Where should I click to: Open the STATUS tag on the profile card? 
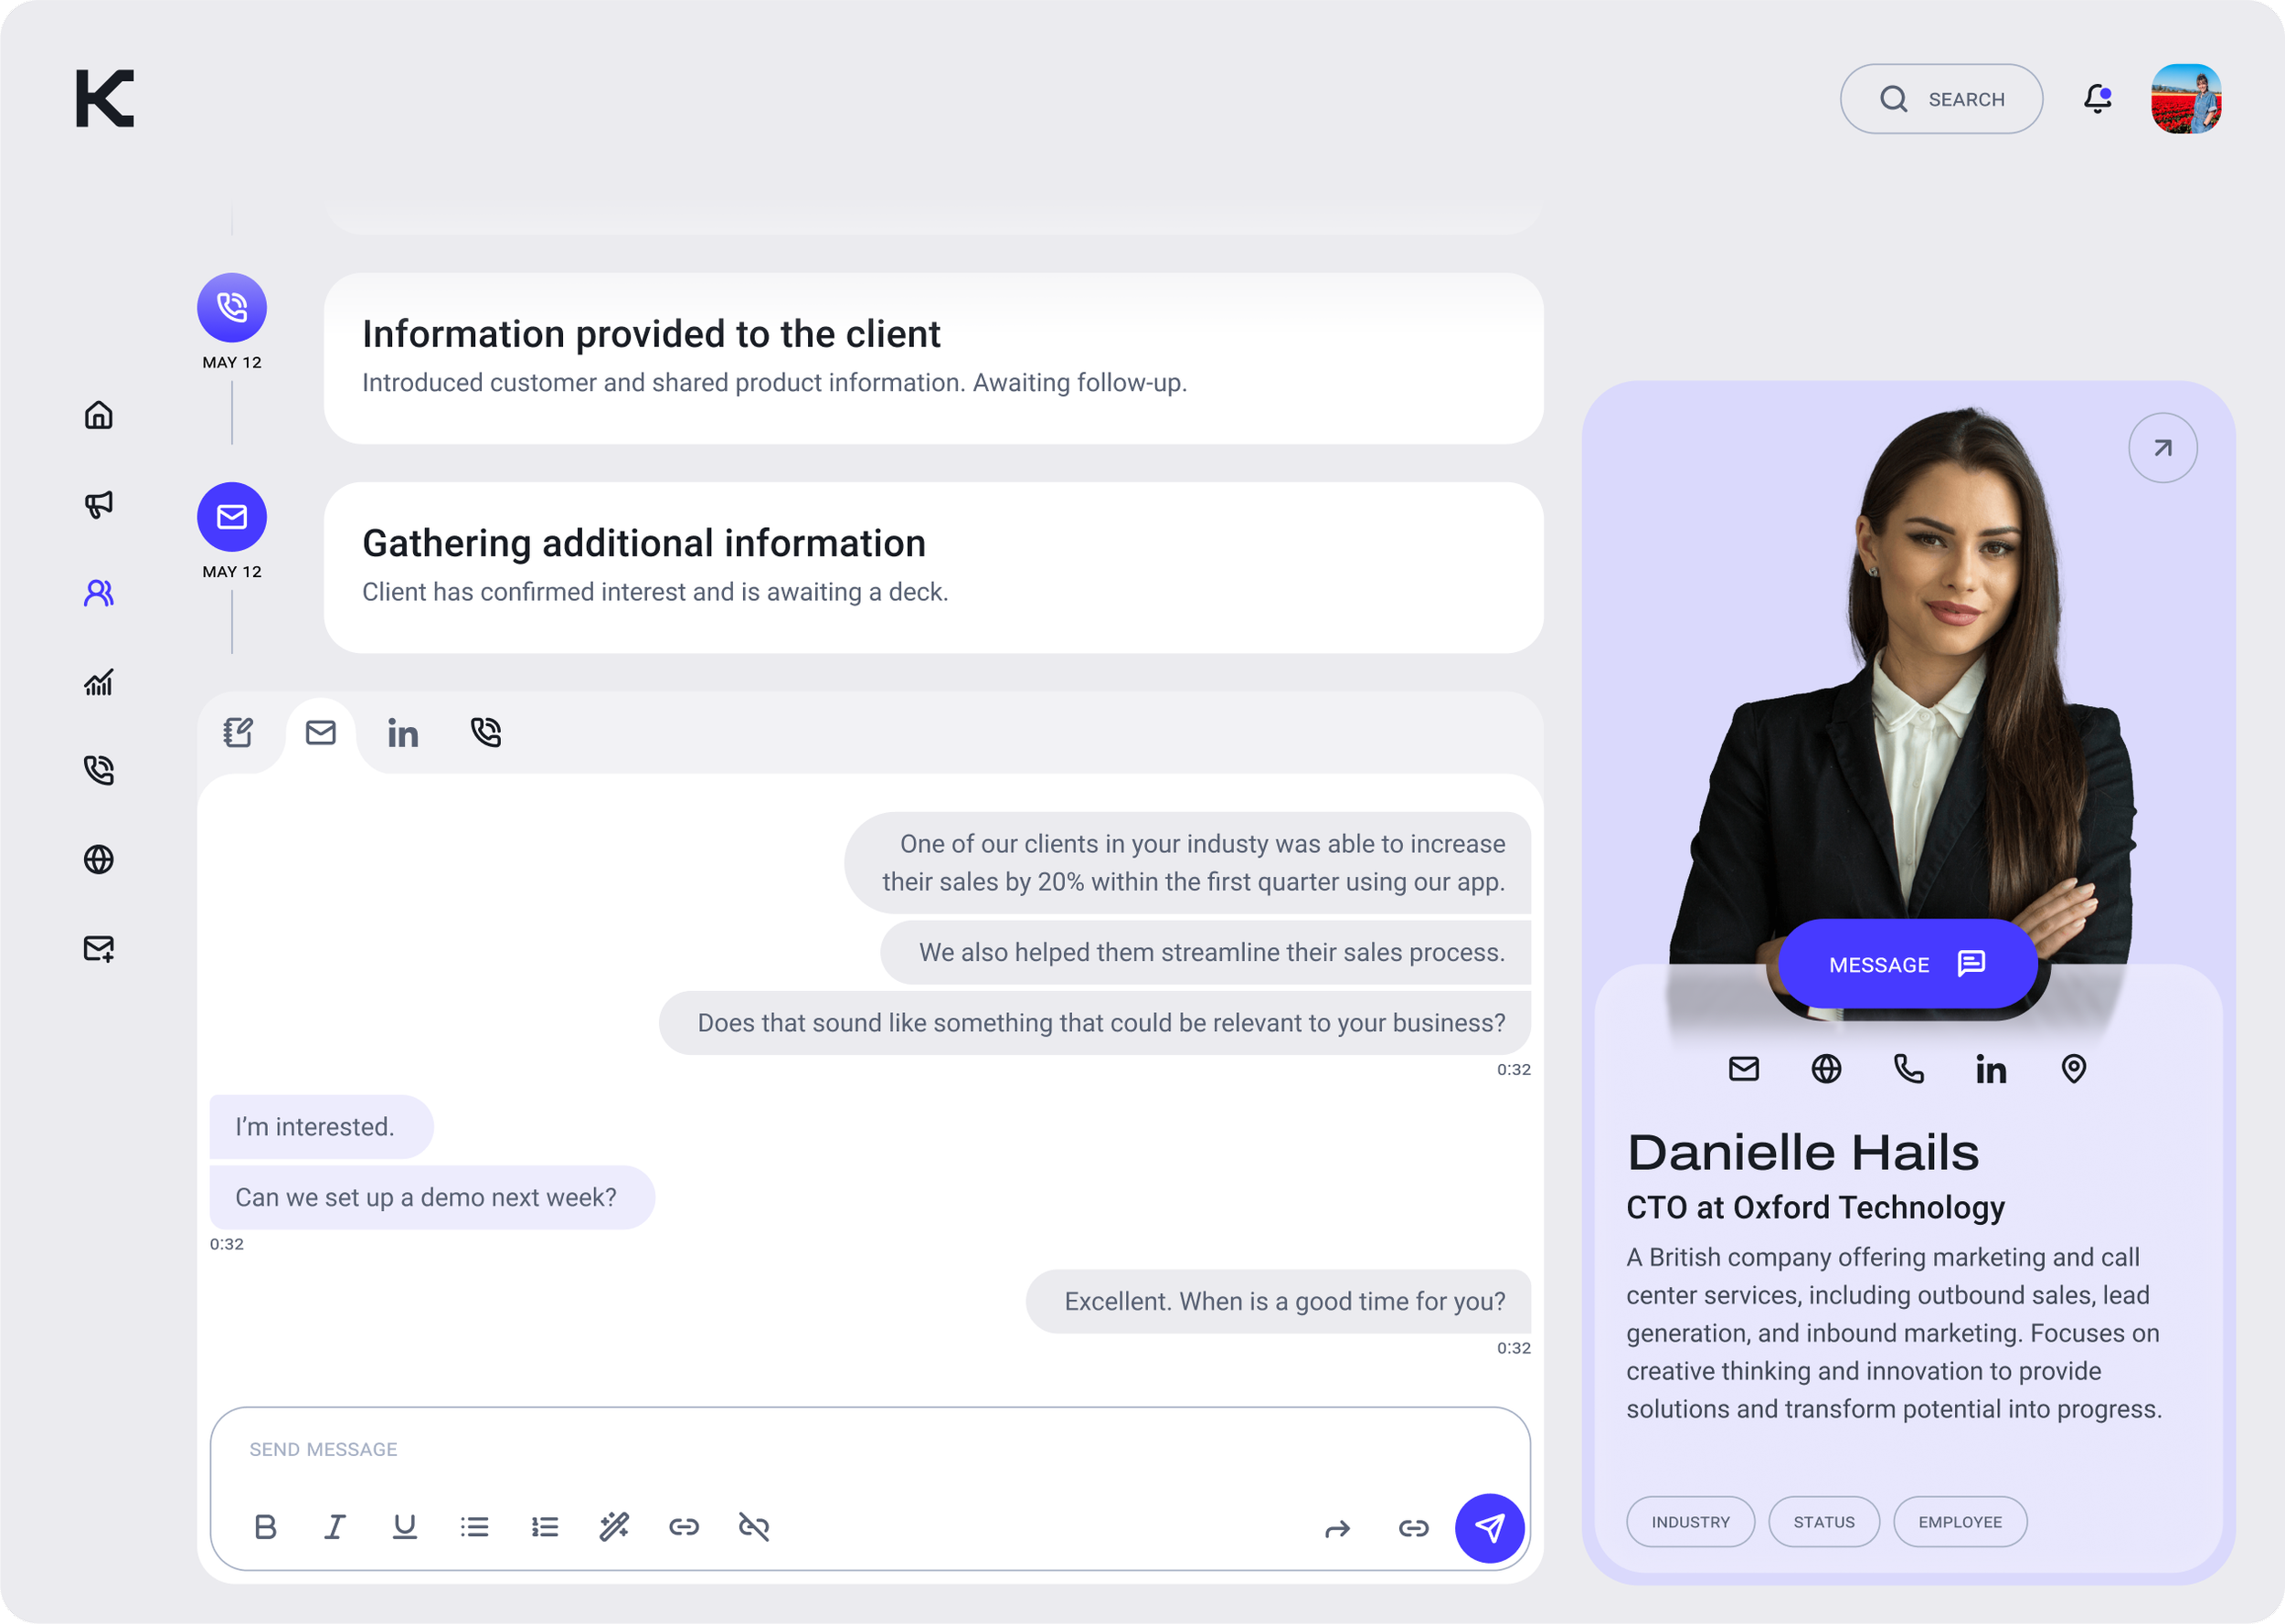[x=1823, y=1522]
